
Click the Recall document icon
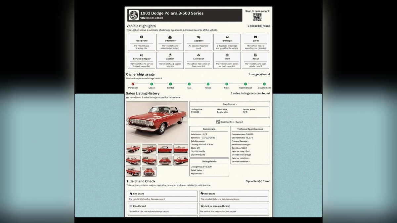255,55
